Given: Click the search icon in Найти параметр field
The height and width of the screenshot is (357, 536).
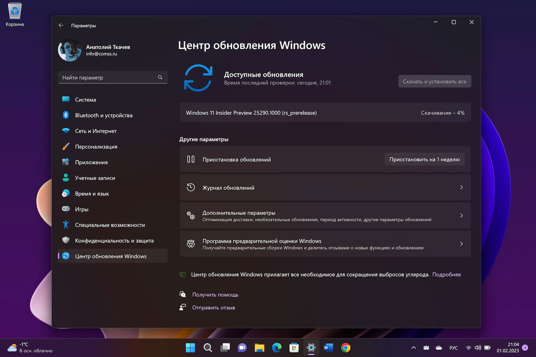Looking at the screenshot, I should (160, 77).
